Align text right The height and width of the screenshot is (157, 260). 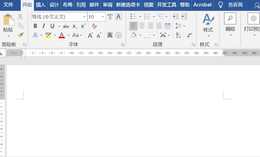[151, 26]
